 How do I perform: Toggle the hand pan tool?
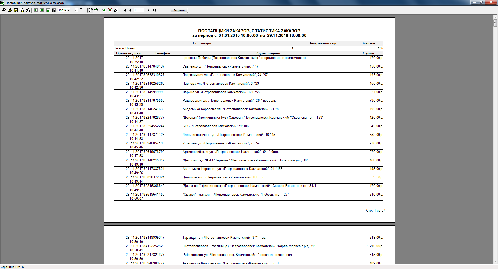click(x=90, y=10)
